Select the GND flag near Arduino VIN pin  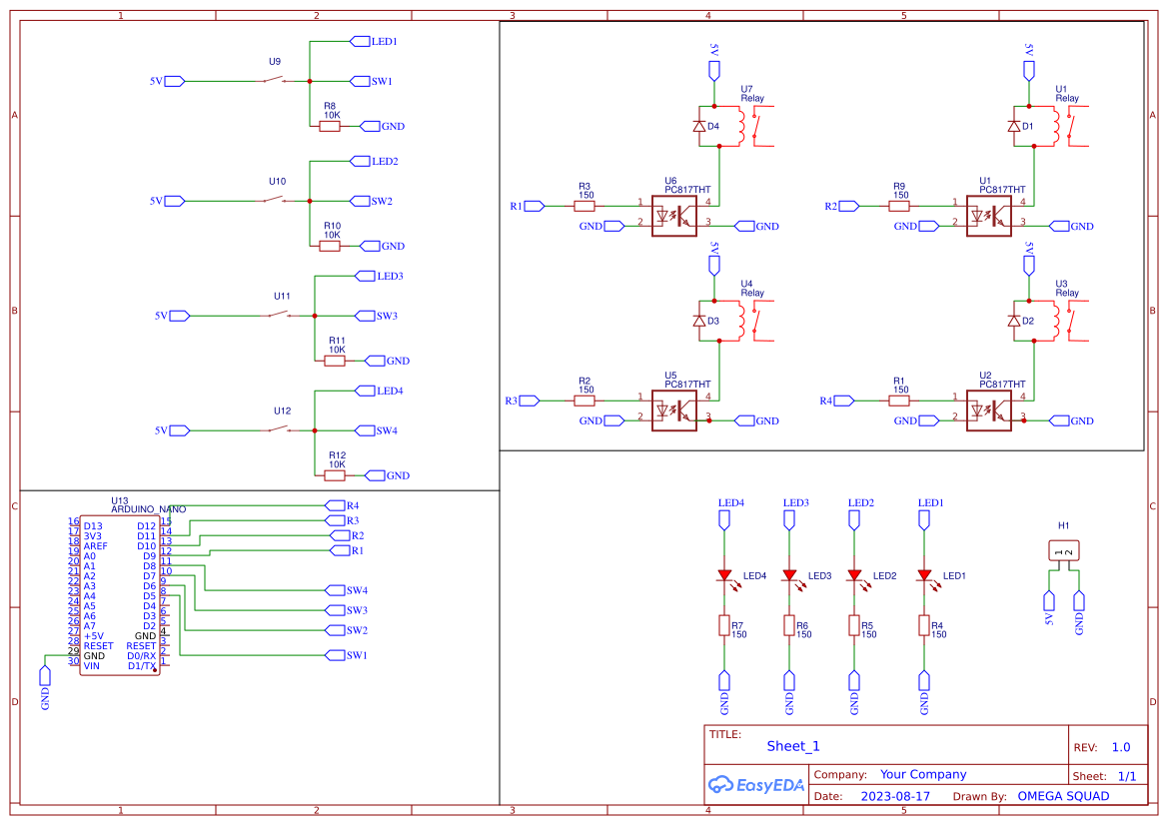point(44,676)
